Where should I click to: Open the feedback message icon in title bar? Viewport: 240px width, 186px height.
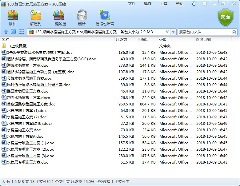[x=204, y=3]
